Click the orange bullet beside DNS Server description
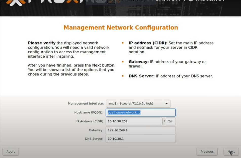The height and width of the screenshot is (158, 241). 123,76
